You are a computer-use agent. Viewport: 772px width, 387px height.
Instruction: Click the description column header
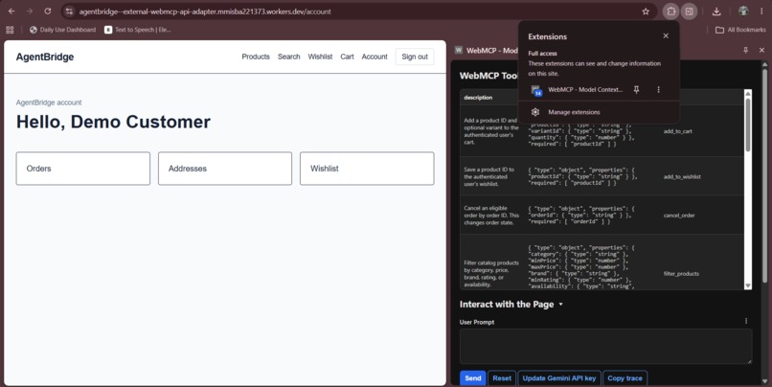(478, 98)
